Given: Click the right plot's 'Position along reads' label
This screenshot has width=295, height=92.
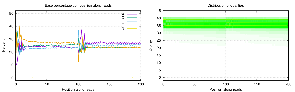Looking at the screenshot, I should pos(226,89).
